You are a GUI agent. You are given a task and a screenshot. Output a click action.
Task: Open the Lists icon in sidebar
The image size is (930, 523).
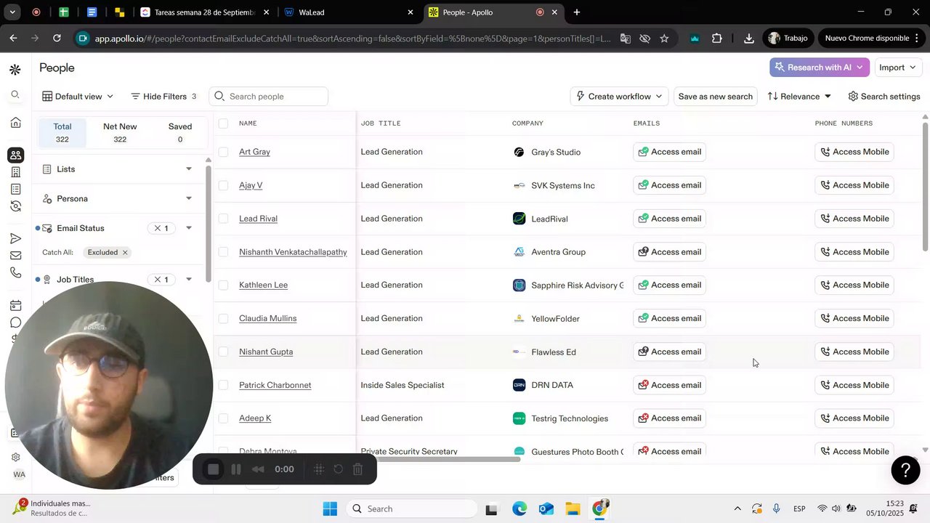[15, 189]
